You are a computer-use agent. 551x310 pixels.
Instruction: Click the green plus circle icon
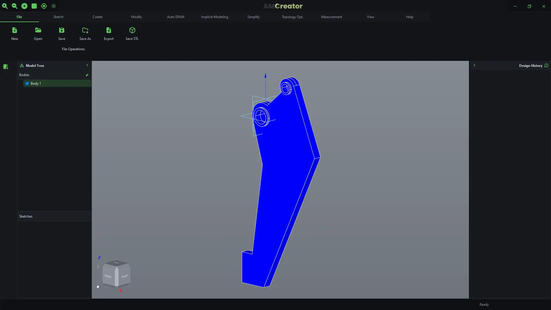click(x=24, y=6)
